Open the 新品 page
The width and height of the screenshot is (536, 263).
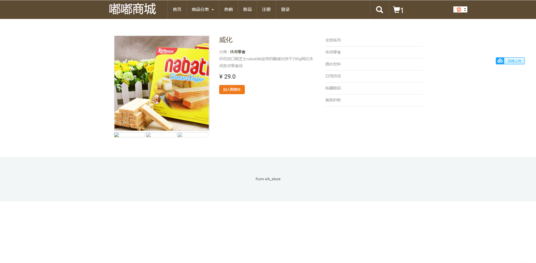tap(247, 9)
